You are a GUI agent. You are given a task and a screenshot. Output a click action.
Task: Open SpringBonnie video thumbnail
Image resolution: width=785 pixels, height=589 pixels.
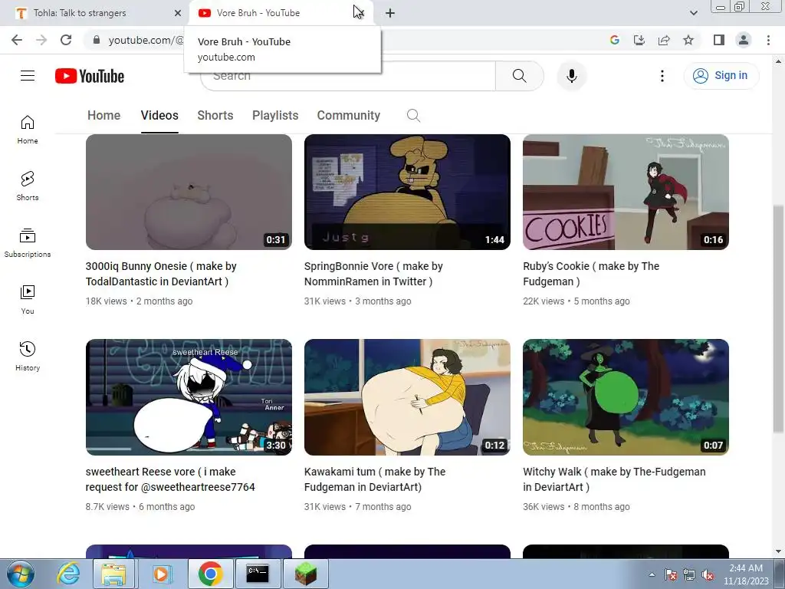coord(408,192)
